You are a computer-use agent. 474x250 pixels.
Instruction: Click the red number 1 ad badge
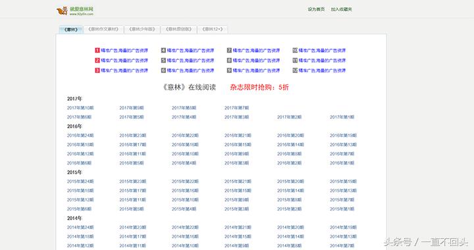pos(97,51)
